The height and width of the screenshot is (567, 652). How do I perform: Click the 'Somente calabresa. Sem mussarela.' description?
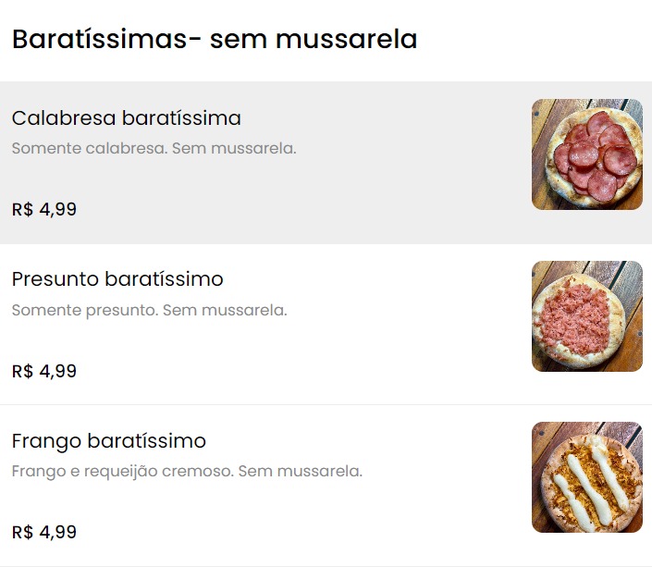[x=154, y=148]
